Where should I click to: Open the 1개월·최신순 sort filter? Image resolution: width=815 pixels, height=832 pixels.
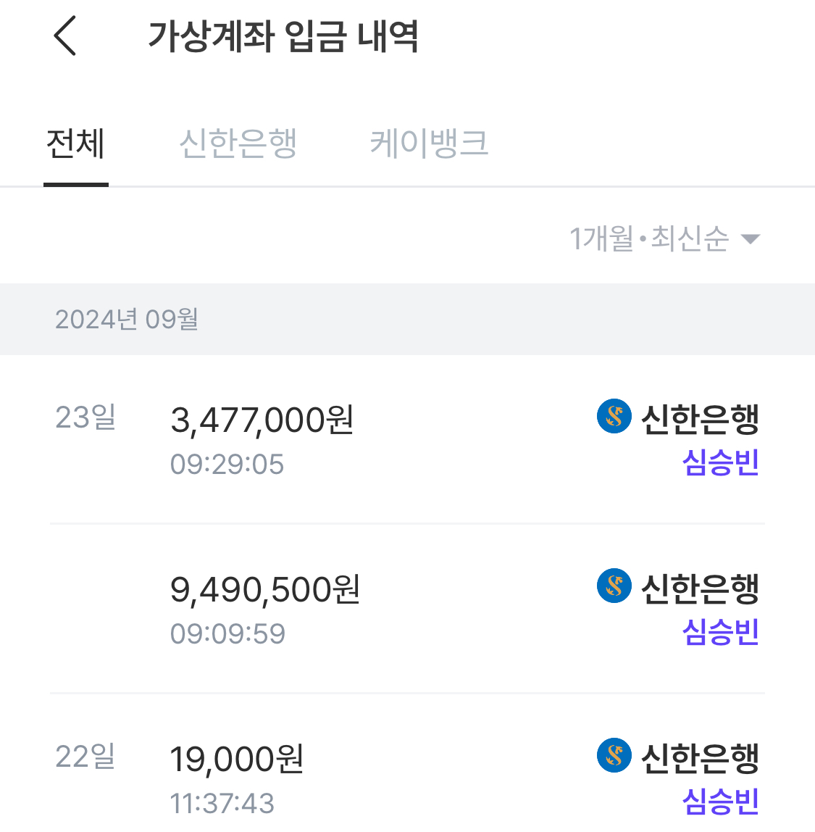(x=664, y=238)
